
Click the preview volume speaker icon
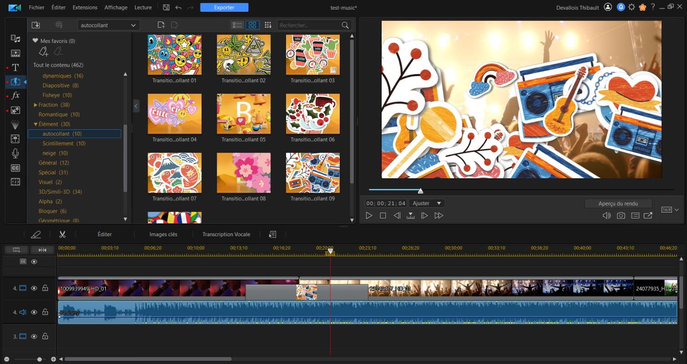606,215
